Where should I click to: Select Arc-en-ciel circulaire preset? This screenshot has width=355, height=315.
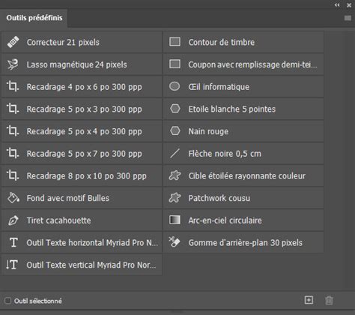(x=243, y=220)
